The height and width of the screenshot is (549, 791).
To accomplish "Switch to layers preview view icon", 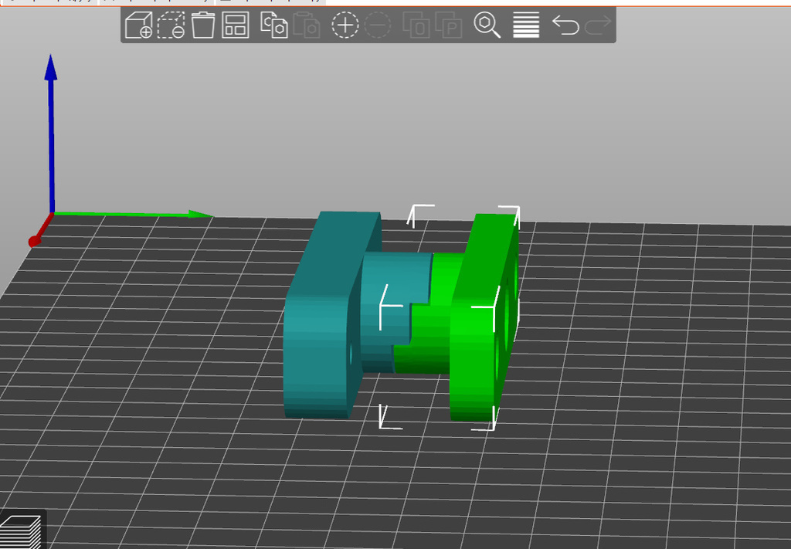I will (x=21, y=532).
